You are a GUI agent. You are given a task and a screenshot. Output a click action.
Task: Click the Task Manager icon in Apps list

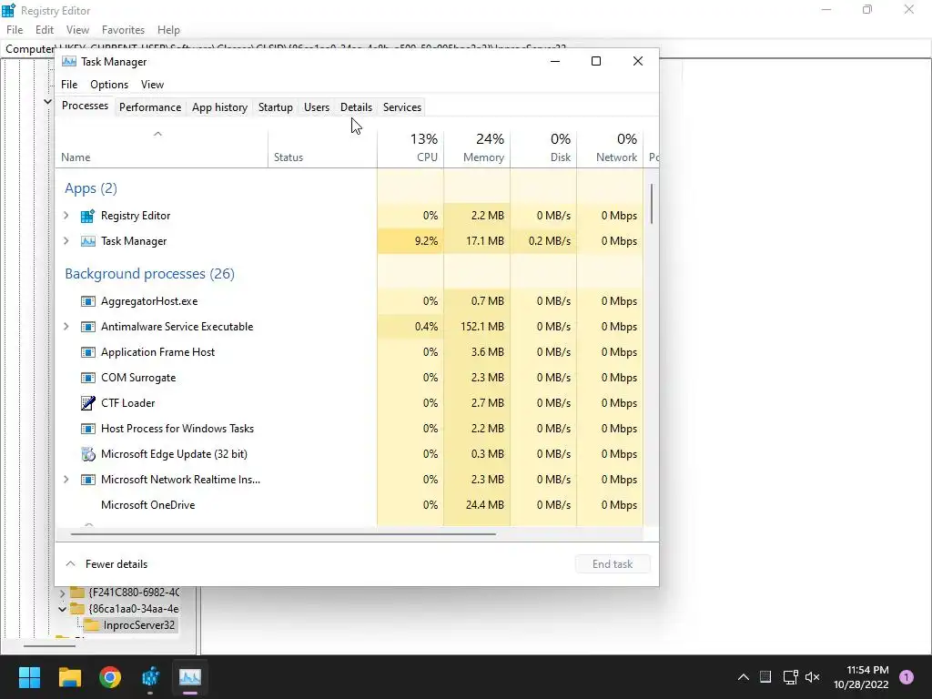(87, 241)
